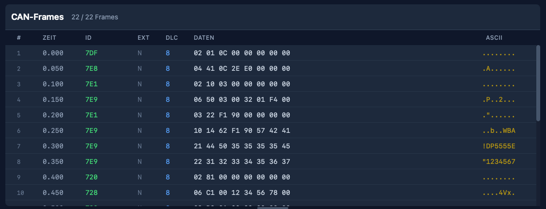
Task: Select the 7E8 ID in row 2
Action: 91,69
